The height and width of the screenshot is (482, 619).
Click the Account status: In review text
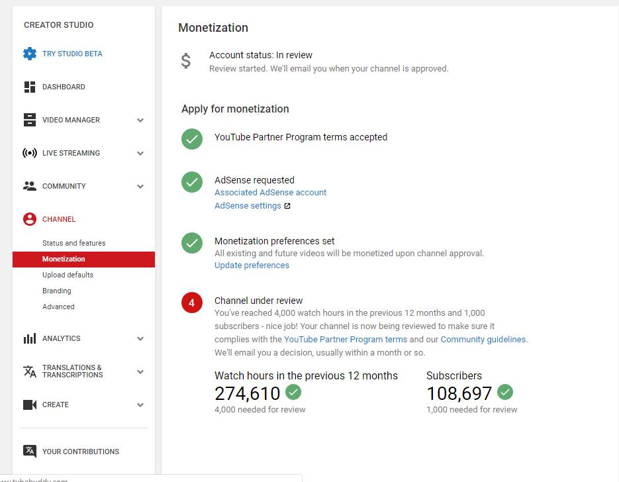[261, 55]
